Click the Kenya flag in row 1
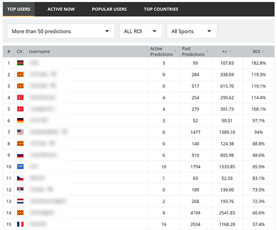 point(21,63)
